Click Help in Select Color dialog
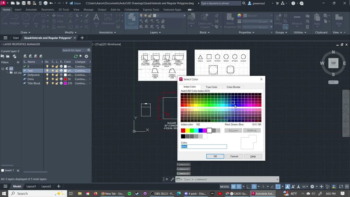The width and height of the screenshot is (350, 197). 253,157
